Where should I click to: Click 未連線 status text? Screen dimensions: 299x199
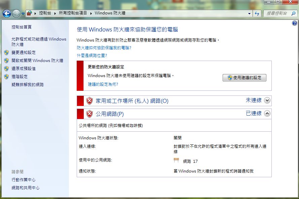click(x=254, y=100)
